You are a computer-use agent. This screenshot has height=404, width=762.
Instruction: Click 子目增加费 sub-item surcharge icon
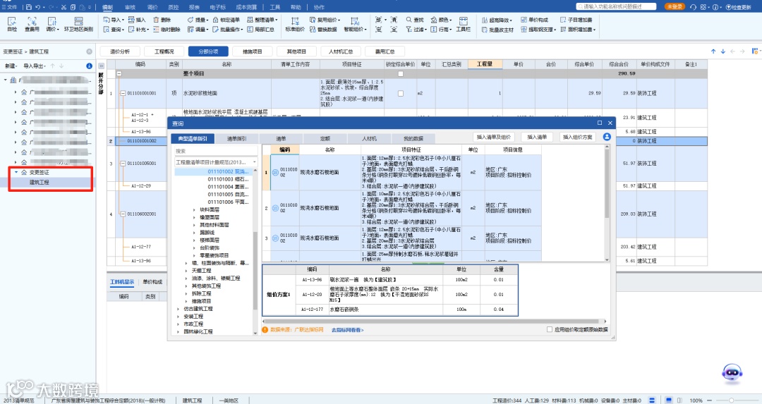coord(576,20)
